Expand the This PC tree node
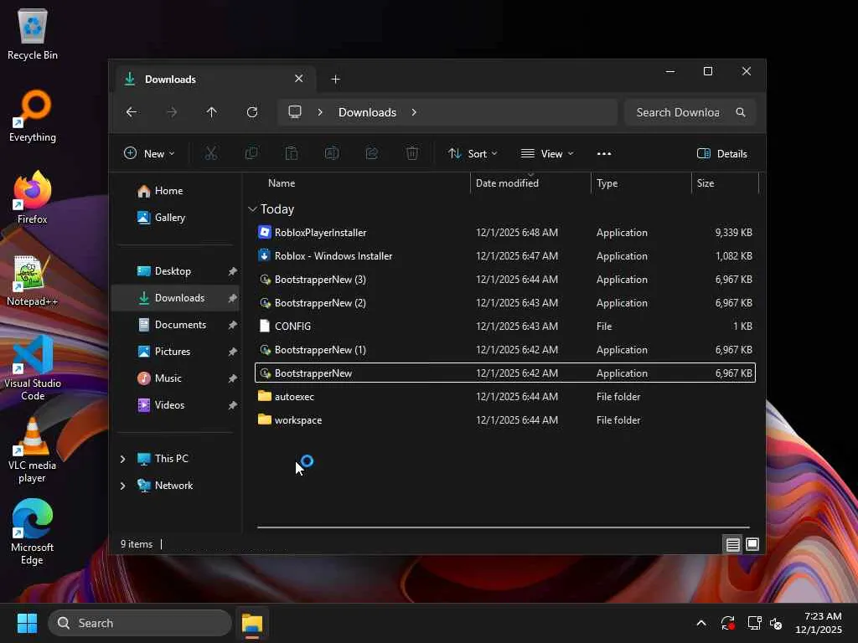This screenshot has width=858, height=643. [x=122, y=459]
